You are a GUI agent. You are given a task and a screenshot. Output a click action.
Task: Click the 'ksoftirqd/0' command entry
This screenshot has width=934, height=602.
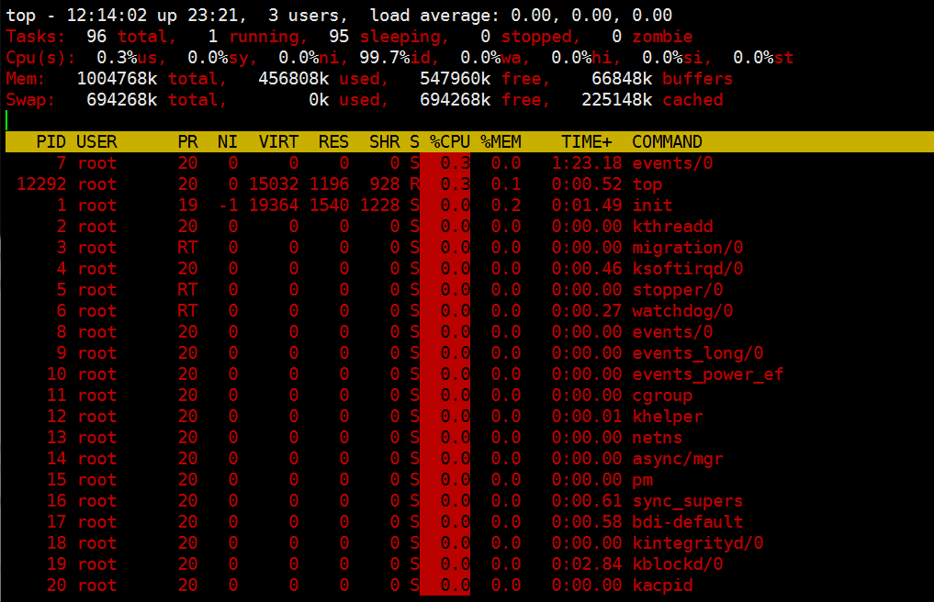[687, 269]
